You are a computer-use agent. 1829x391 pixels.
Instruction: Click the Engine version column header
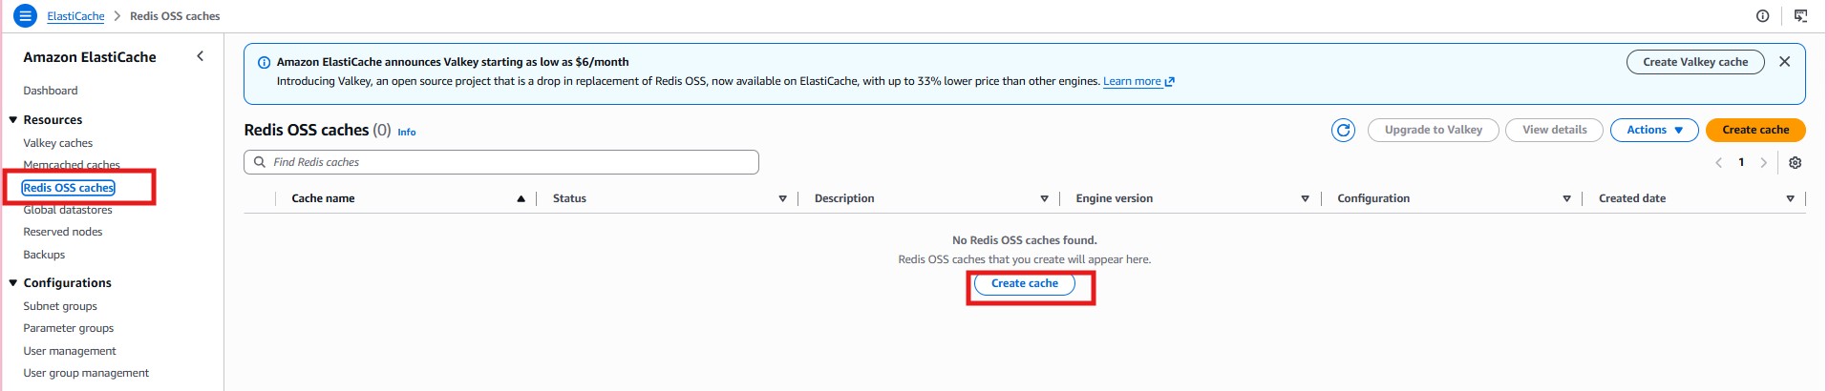[x=1114, y=198]
